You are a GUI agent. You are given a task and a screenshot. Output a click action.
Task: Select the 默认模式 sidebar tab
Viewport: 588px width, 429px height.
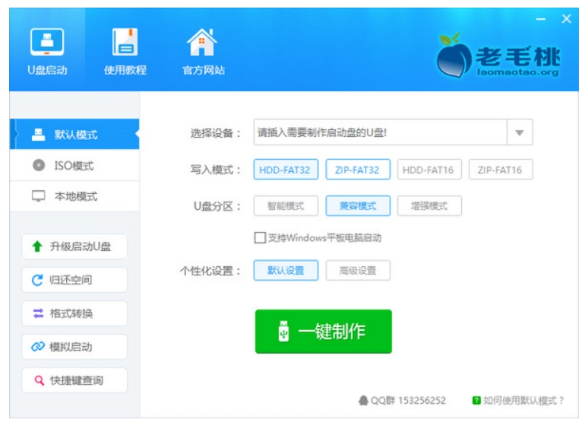(x=74, y=135)
